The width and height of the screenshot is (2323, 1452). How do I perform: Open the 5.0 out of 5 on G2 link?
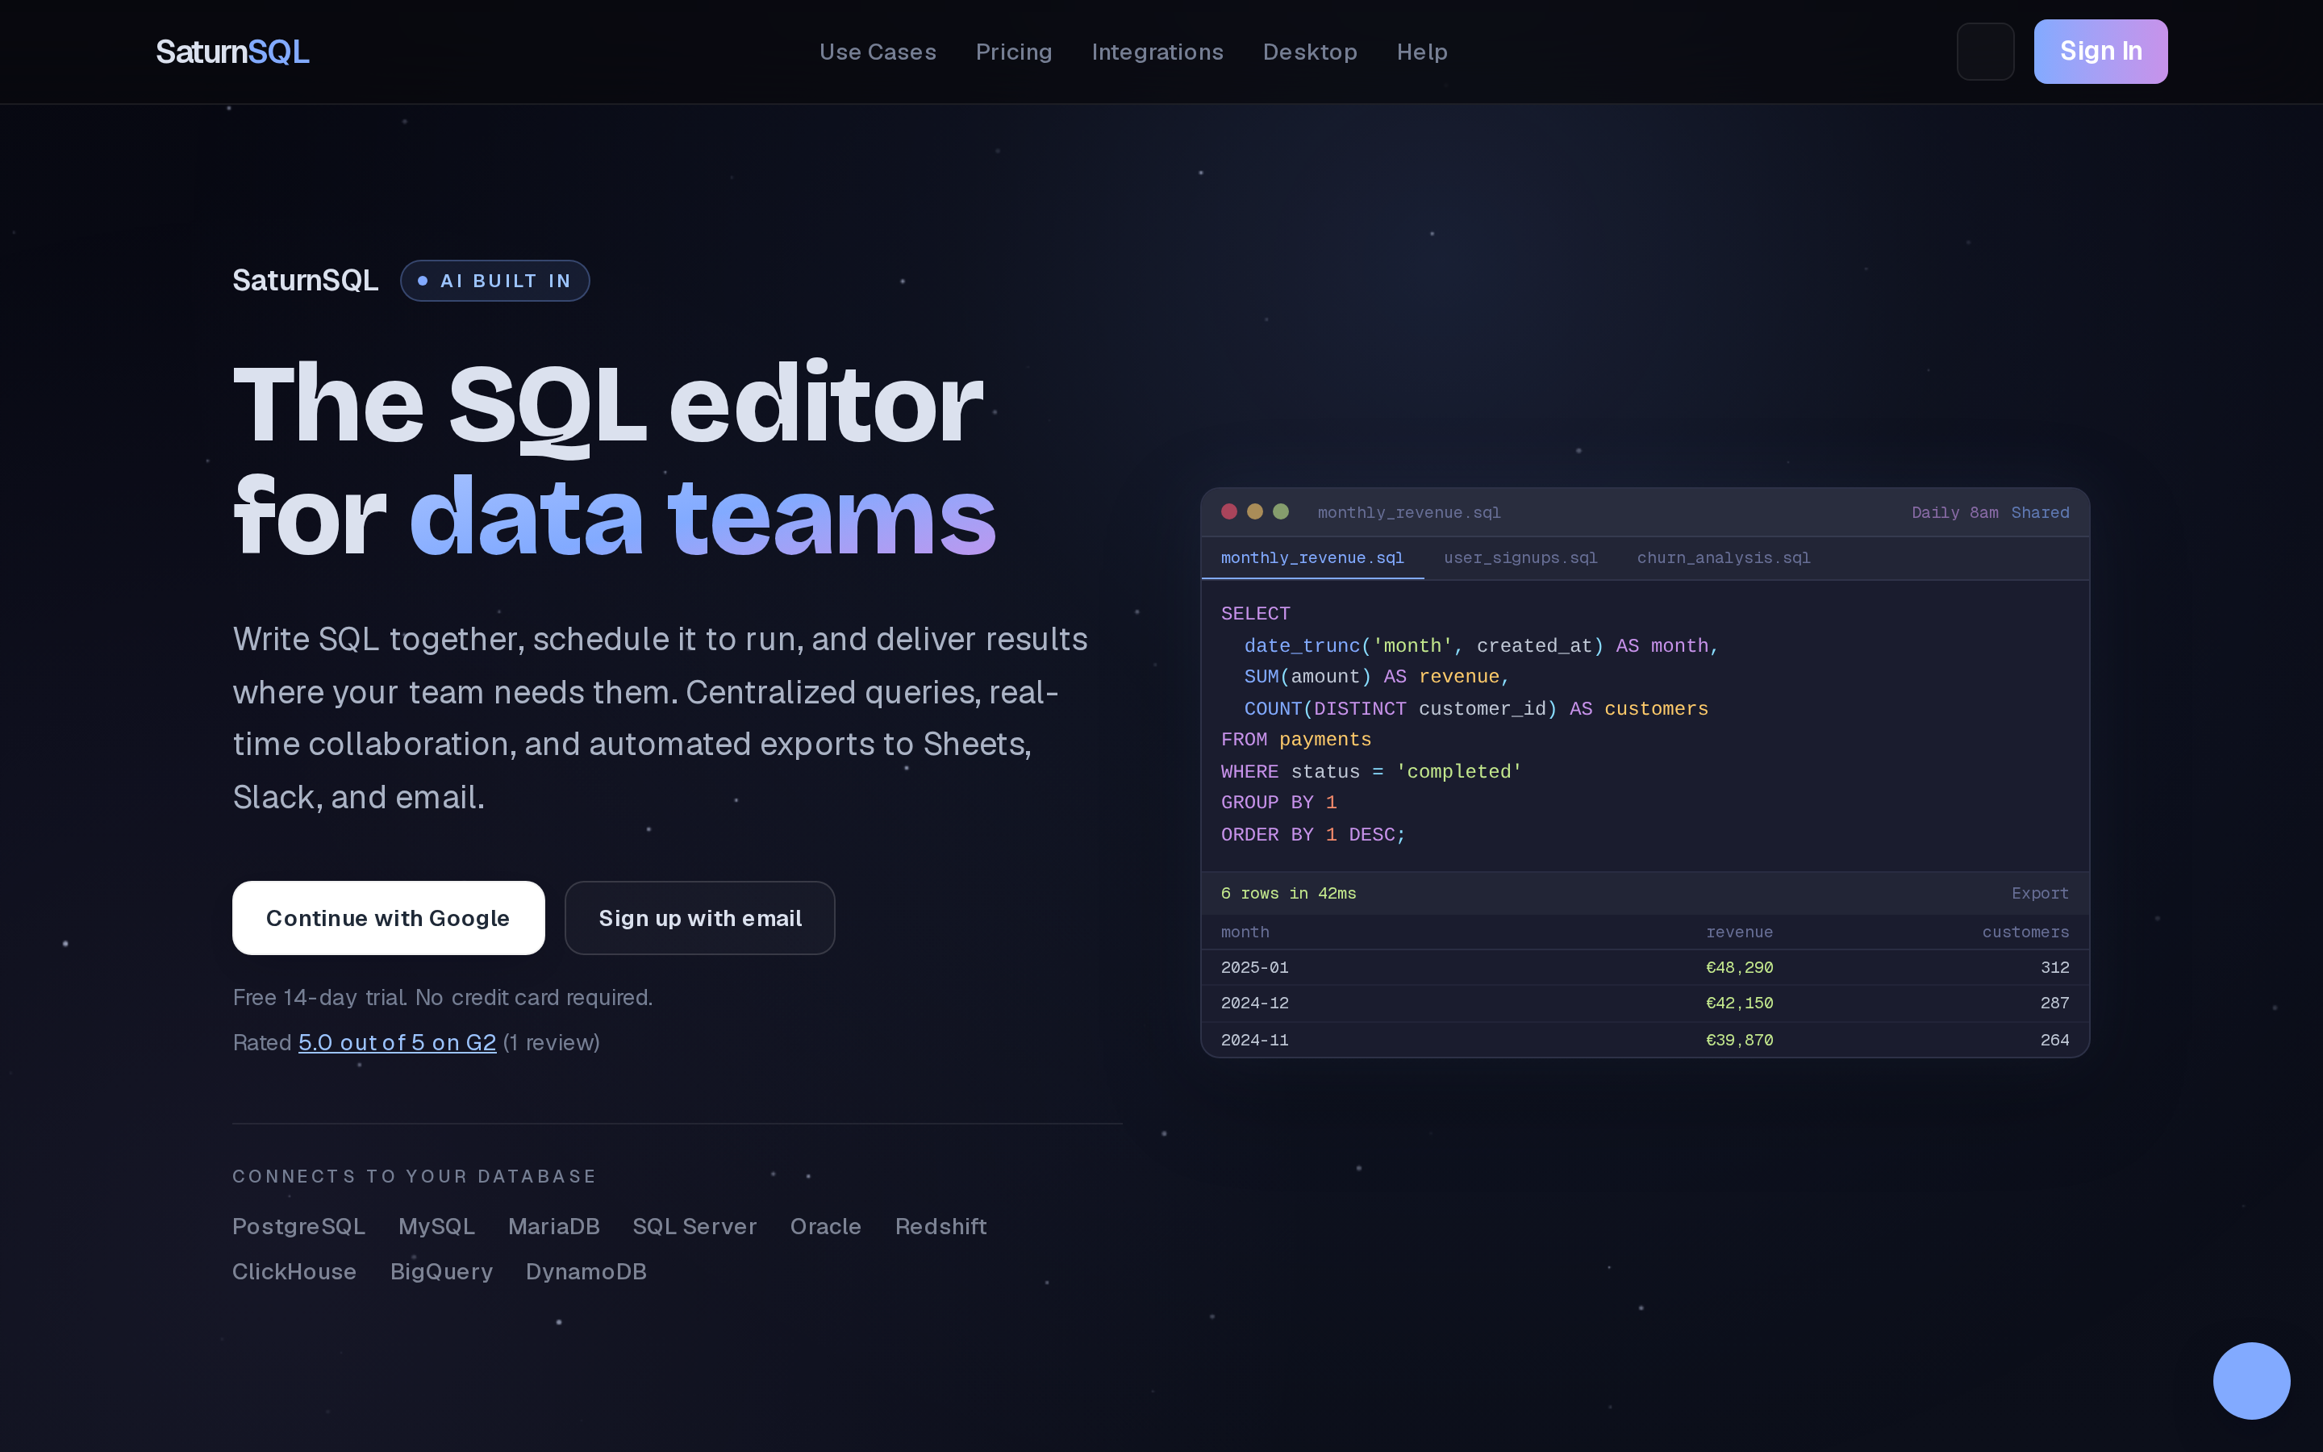[x=397, y=1043]
